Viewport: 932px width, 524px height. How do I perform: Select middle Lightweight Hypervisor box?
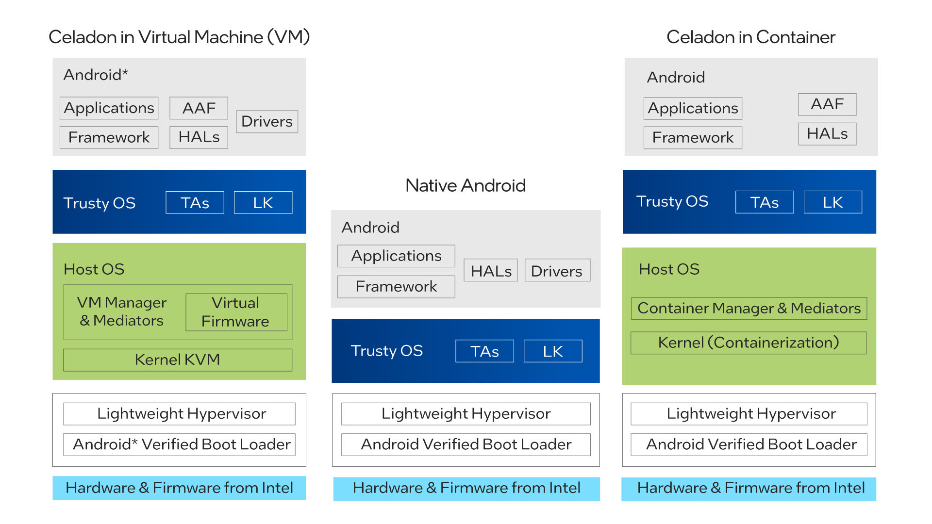coord(466,414)
